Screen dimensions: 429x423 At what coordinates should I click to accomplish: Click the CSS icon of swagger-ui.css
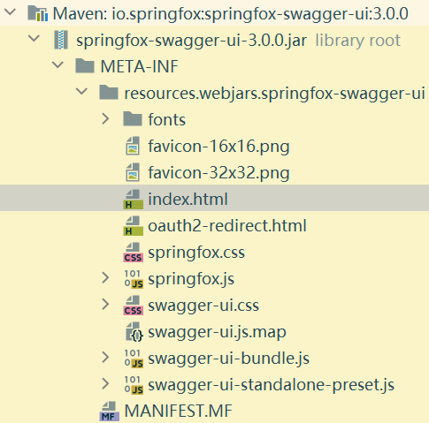(x=134, y=306)
